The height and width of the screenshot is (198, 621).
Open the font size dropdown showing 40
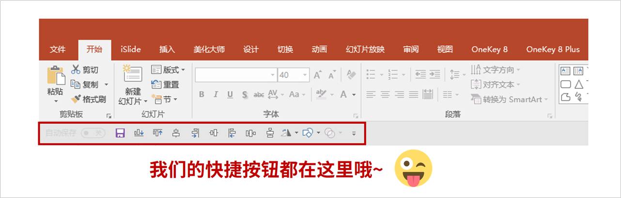305,75
